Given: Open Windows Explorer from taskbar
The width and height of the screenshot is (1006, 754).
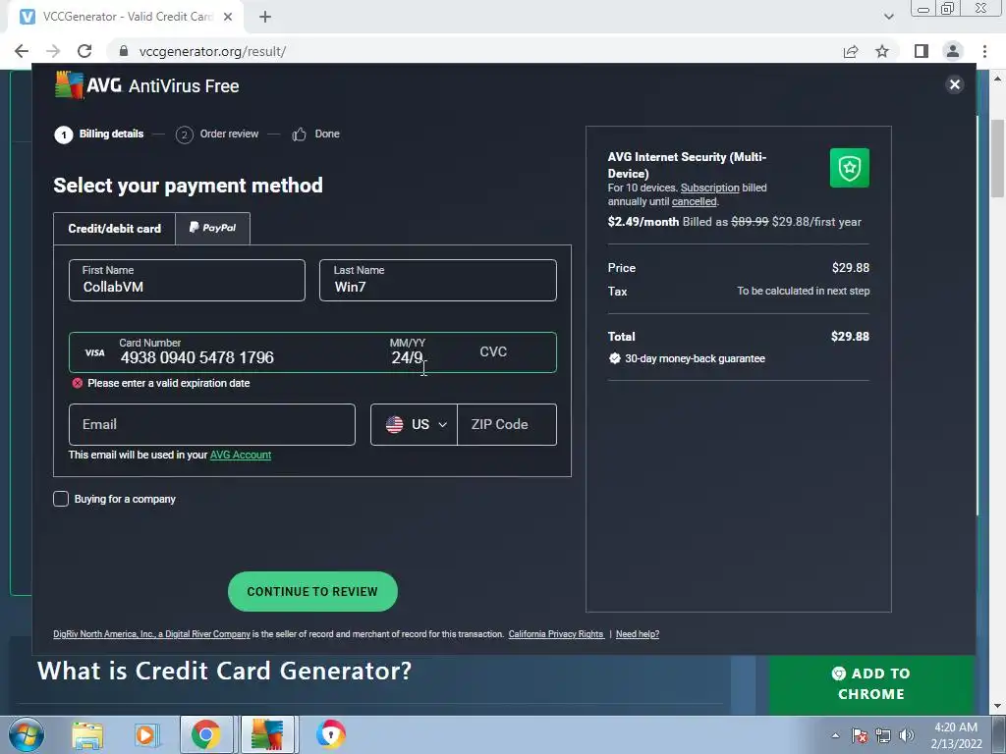Looking at the screenshot, I should (87, 734).
